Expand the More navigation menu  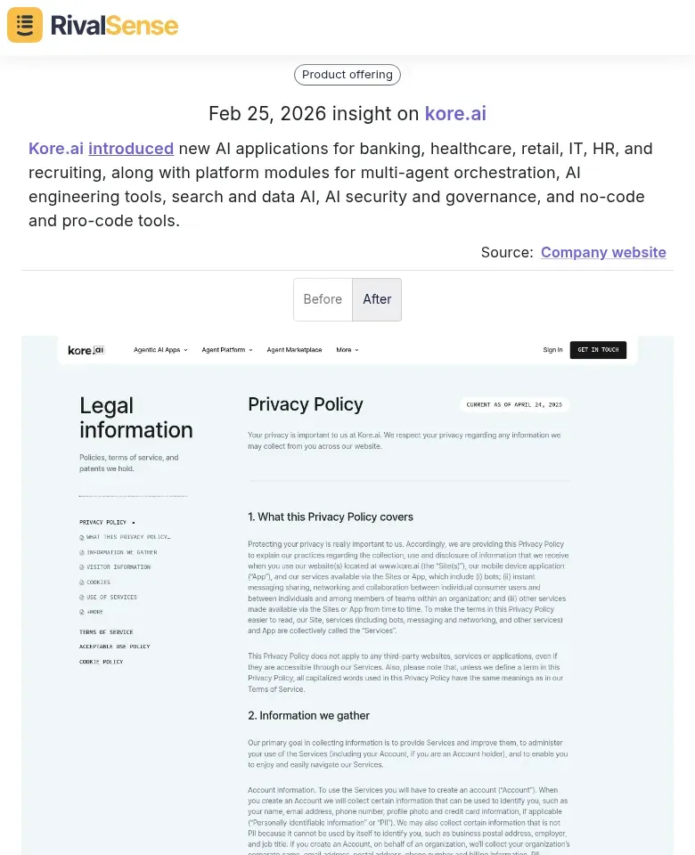347,350
